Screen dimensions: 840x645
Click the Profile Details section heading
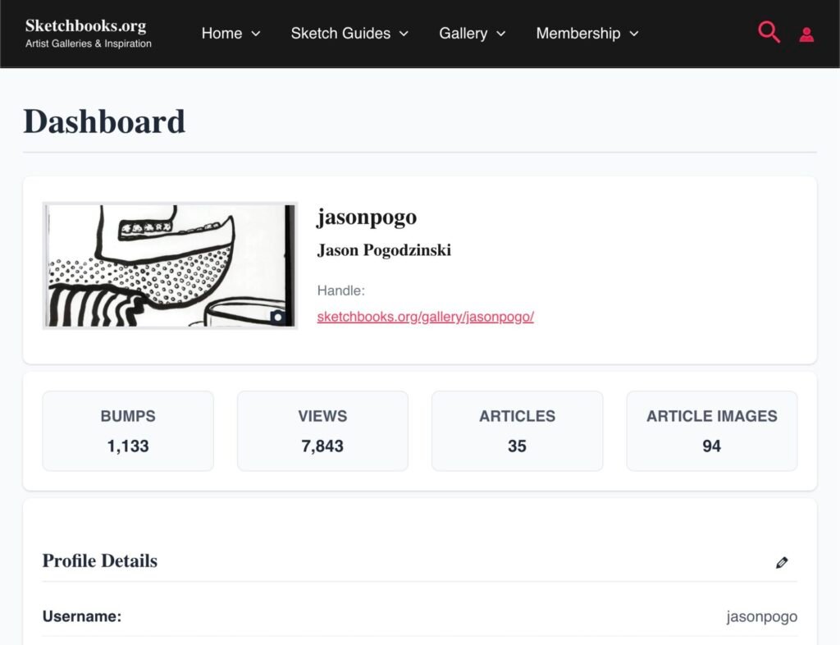(100, 561)
